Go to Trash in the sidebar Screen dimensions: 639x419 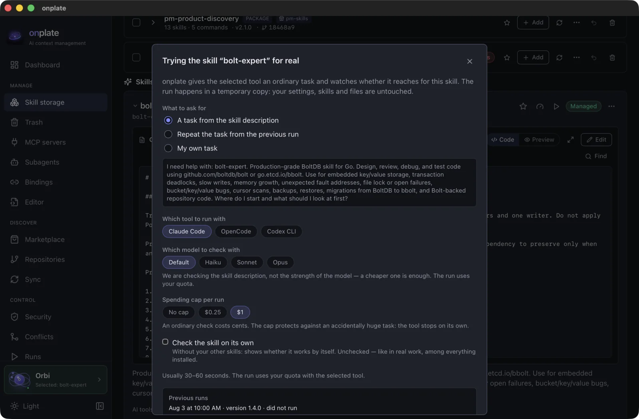(56, 123)
